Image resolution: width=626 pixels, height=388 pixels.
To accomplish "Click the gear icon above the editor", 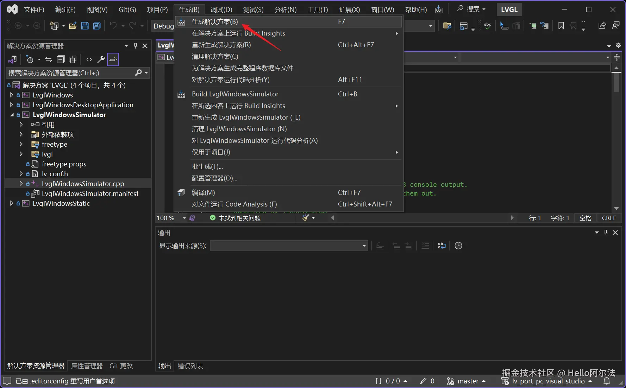I will tap(618, 45).
